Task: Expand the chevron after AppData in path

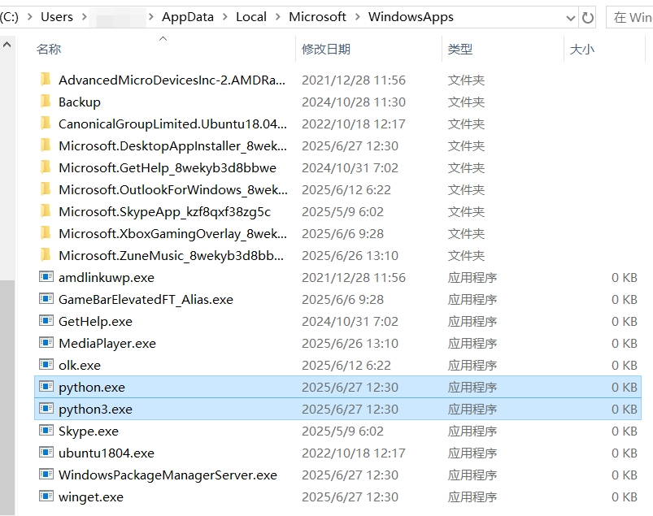Action: 225,17
